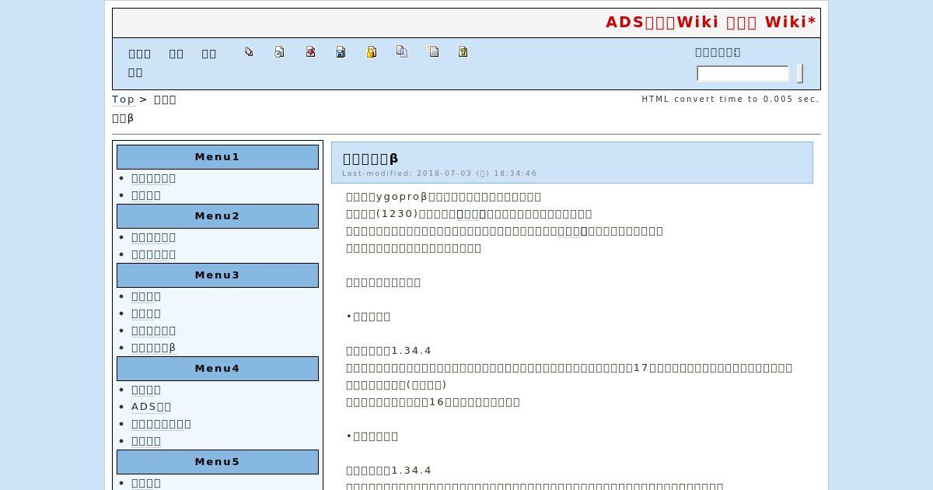Click the reload page icon with circular arrow
This screenshot has width=933, height=490.
tap(279, 52)
